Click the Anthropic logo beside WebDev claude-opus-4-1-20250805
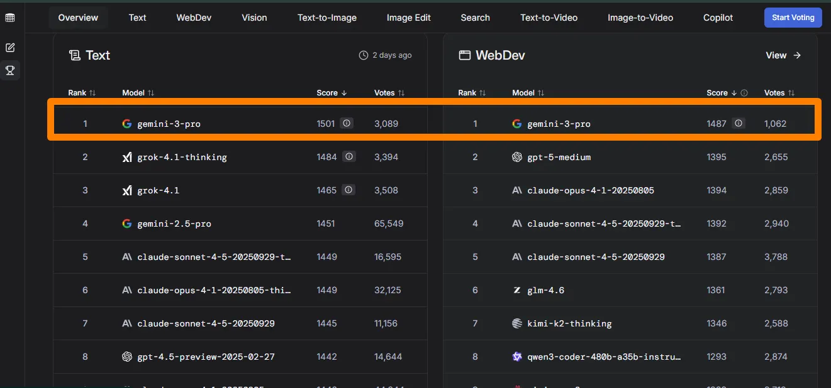831x388 pixels. 517,190
